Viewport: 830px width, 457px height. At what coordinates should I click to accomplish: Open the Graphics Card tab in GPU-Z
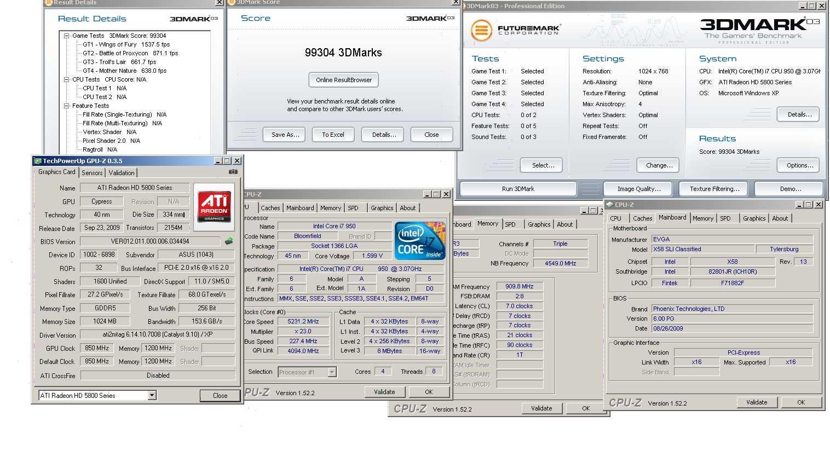click(x=57, y=172)
